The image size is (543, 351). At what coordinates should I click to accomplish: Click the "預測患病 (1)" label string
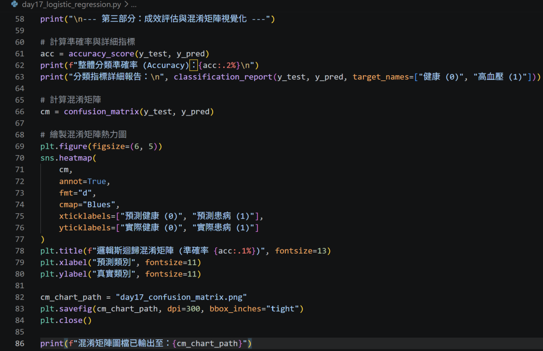[x=223, y=216]
